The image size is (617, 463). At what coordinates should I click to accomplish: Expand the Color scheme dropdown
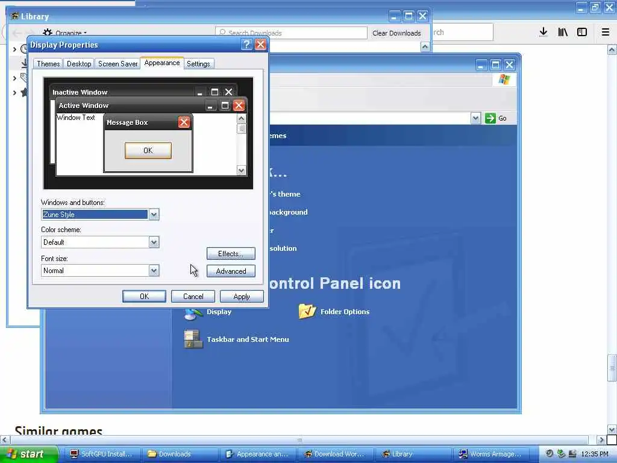(x=154, y=242)
